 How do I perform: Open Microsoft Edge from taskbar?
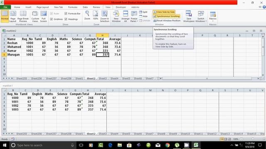[x=110, y=145]
